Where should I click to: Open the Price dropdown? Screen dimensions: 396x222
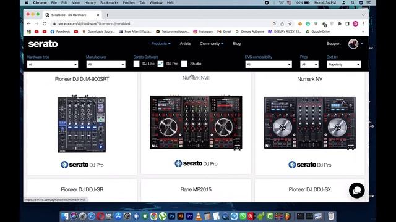tap(309, 64)
